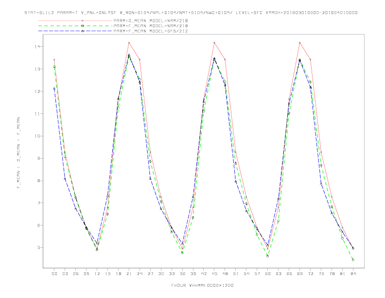Click the green dashed legend line sample
Viewport: 385px width, 298px height.
click(75, 26)
